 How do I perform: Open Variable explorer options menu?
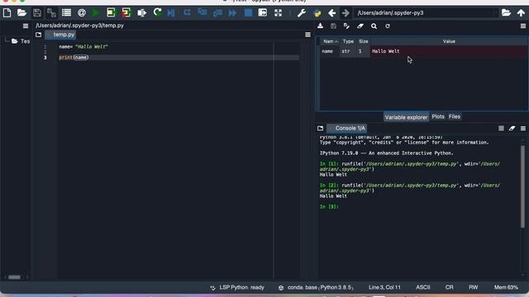coord(523,26)
